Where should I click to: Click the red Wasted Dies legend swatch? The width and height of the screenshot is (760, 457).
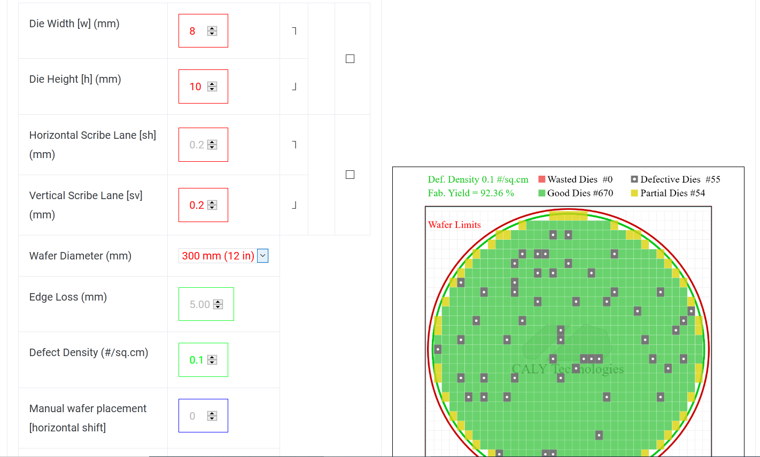(x=542, y=179)
